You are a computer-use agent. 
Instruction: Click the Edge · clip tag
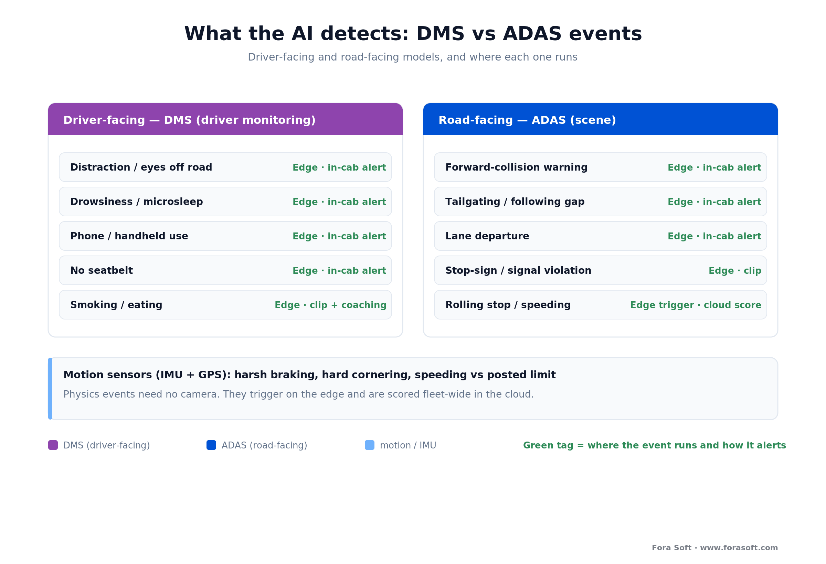pos(735,271)
